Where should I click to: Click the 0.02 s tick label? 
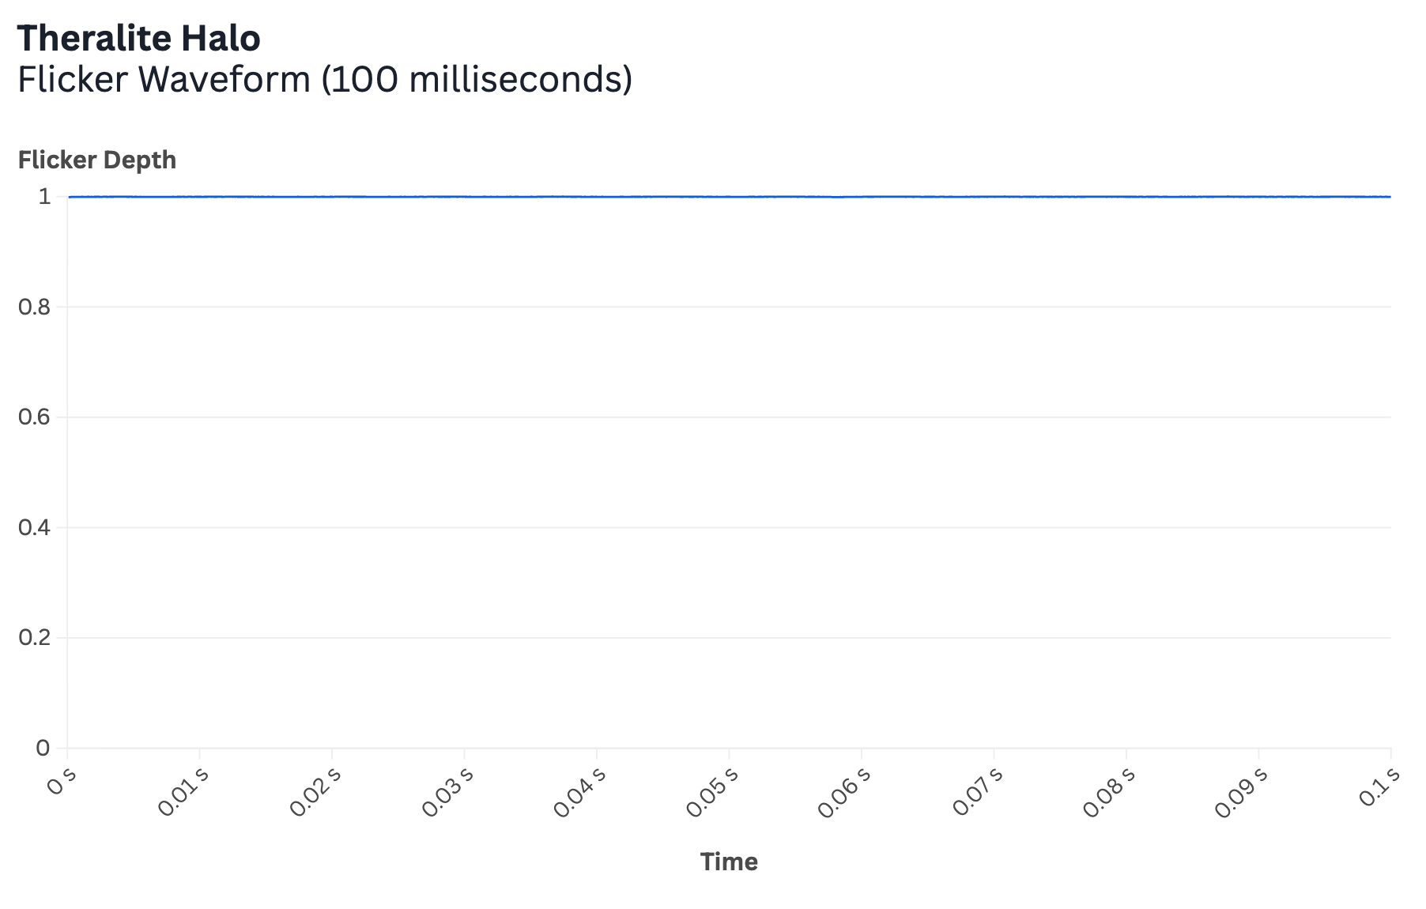tap(315, 790)
